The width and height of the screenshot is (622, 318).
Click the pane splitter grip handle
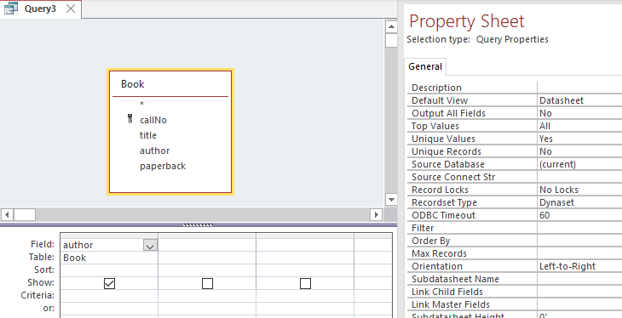[x=198, y=224]
